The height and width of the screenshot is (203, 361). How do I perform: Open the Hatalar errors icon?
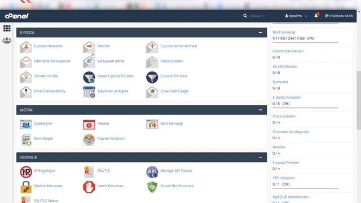click(x=89, y=124)
